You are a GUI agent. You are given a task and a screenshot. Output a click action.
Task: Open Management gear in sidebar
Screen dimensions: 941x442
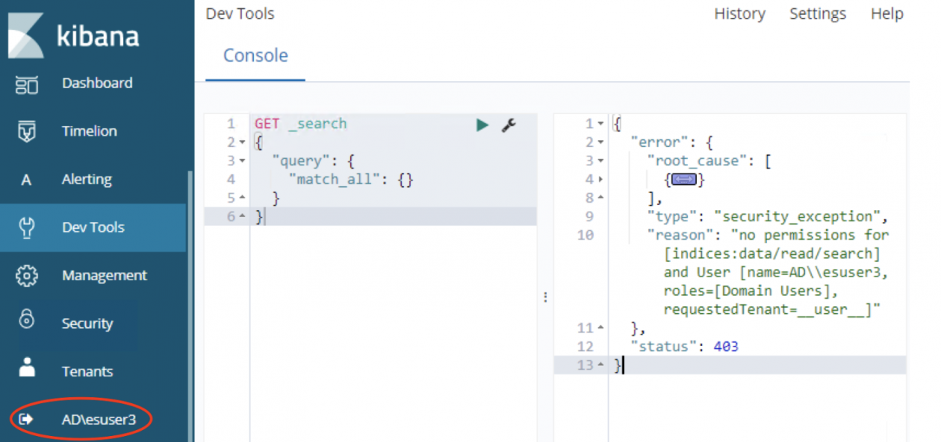pyautogui.click(x=27, y=276)
